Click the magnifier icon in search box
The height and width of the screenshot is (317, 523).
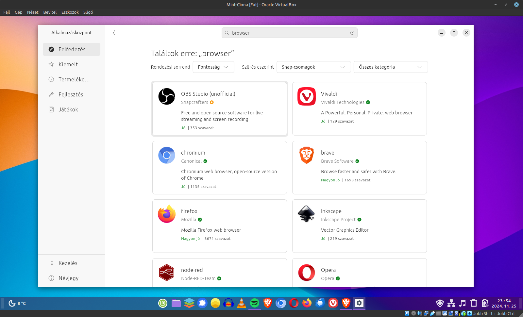(x=227, y=33)
